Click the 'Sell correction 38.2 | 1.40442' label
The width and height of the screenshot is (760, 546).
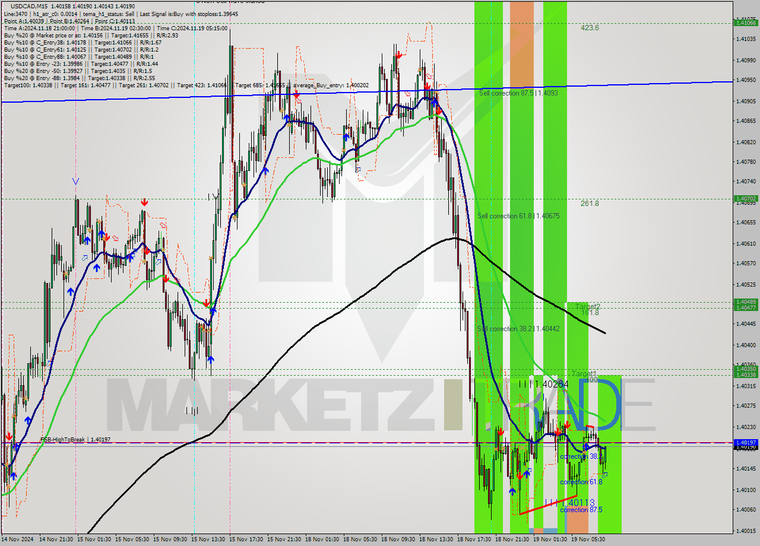pyautogui.click(x=518, y=329)
